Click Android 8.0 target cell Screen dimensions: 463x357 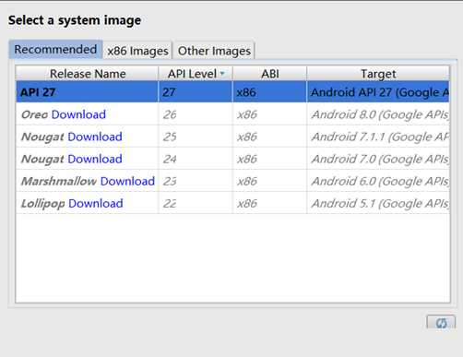[378, 114]
